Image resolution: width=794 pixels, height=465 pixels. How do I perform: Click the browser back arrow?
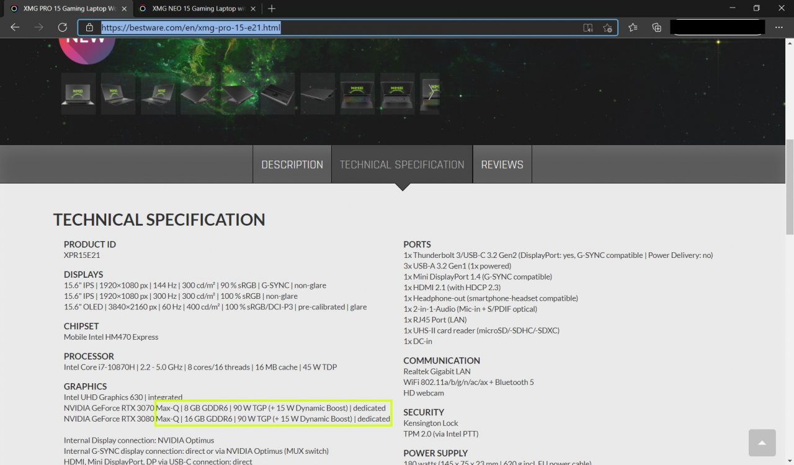(x=15, y=27)
